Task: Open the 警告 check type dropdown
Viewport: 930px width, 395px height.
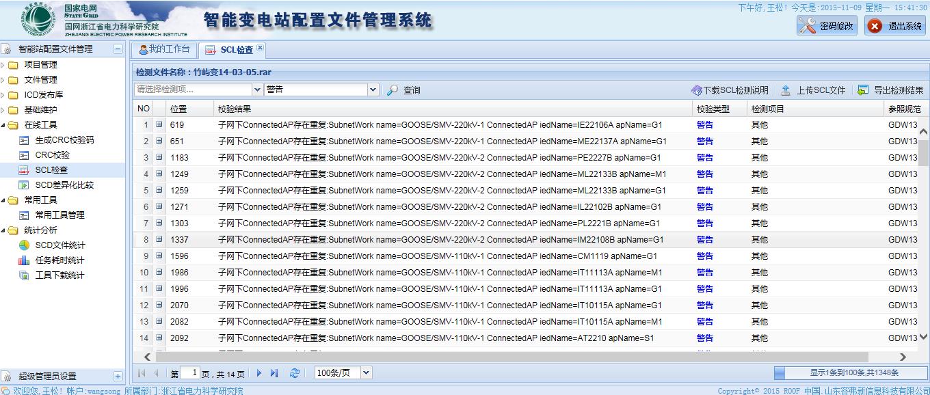Action: (373, 90)
